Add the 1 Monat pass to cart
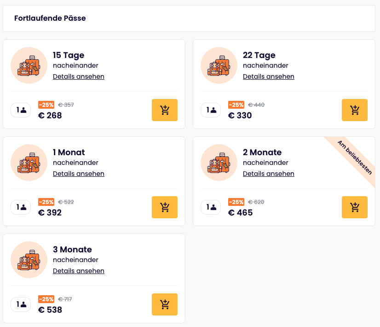 [165, 207]
